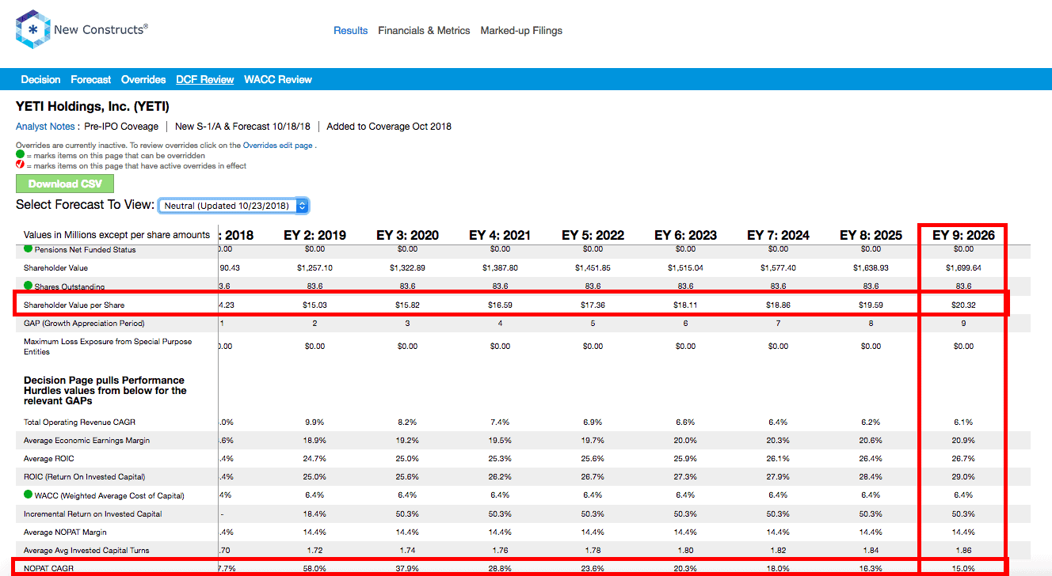Click the Incremental Return on Invested Capital label

click(93, 513)
